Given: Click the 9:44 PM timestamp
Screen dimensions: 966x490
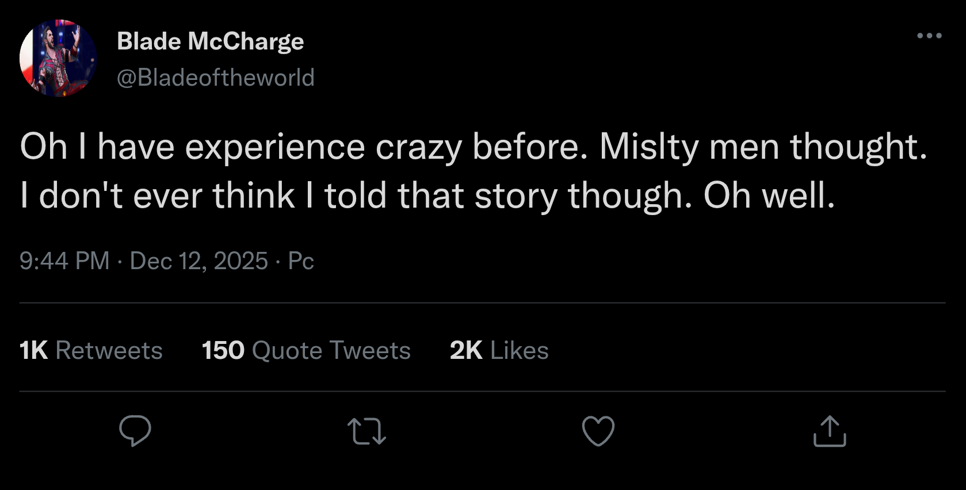Looking at the screenshot, I should pos(64,261).
